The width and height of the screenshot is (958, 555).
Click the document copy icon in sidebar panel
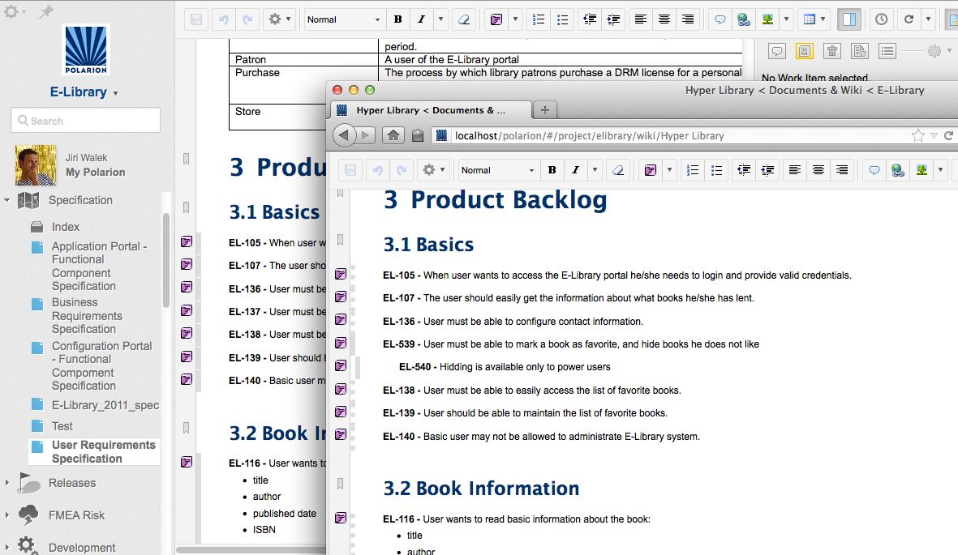(860, 51)
